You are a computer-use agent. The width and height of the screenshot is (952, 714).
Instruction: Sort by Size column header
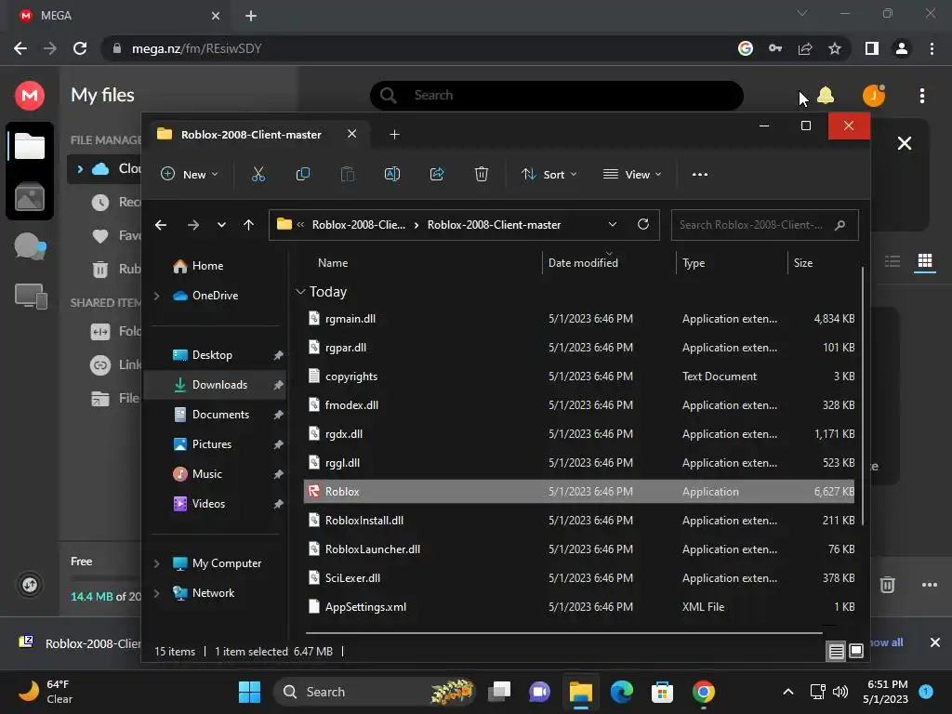pos(802,263)
